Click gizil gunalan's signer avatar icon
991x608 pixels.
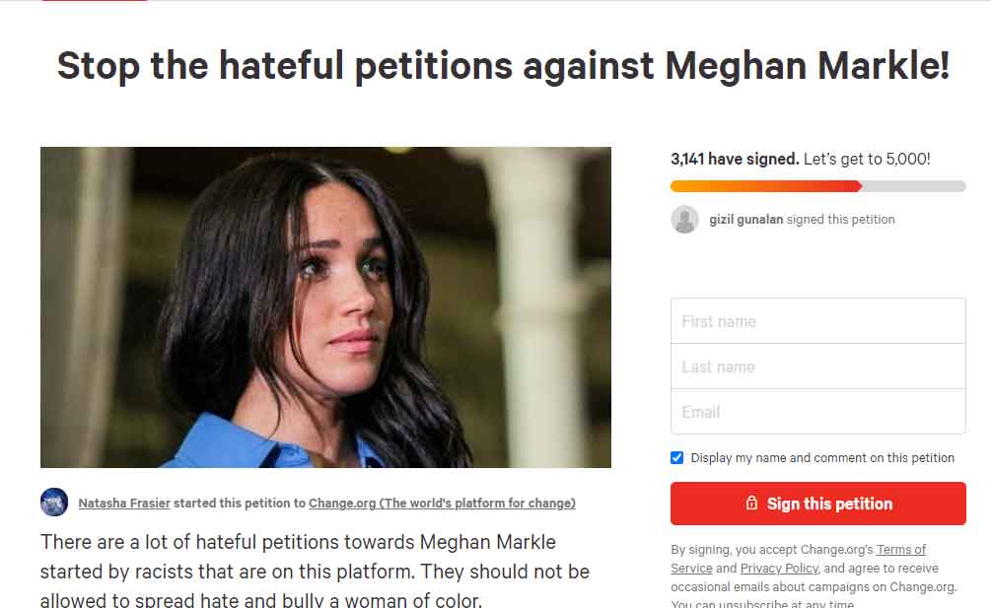tap(684, 220)
